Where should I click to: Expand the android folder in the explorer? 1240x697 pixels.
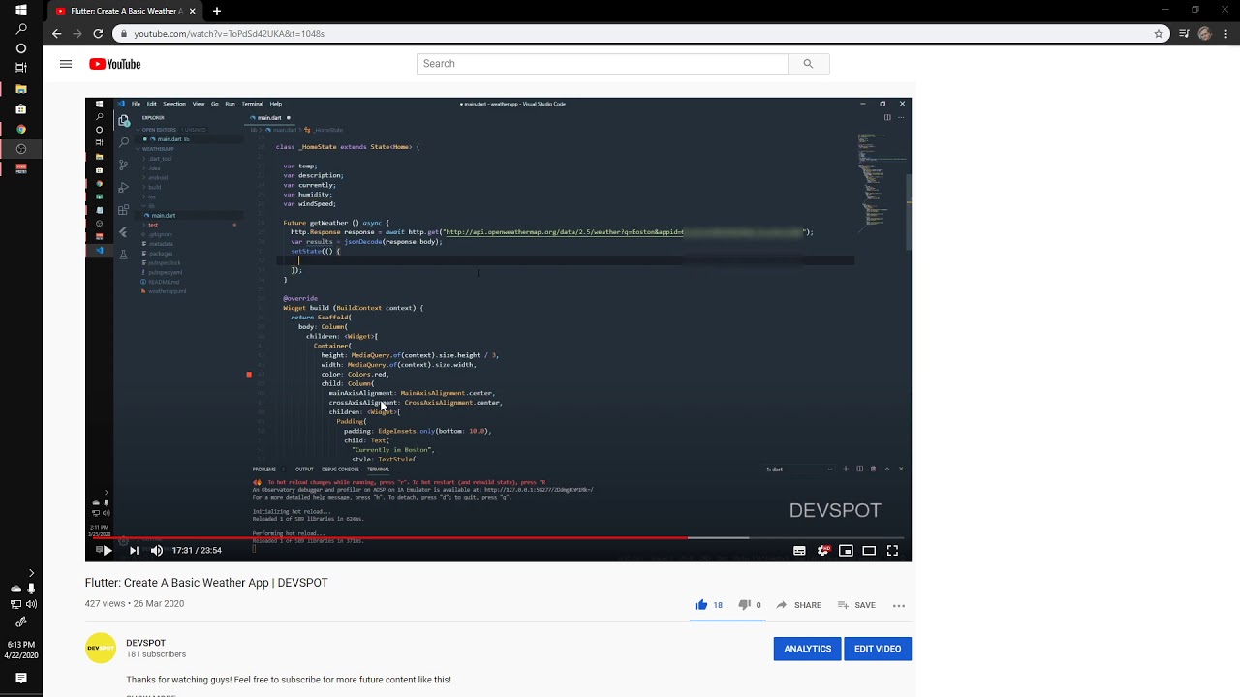[x=157, y=178]
